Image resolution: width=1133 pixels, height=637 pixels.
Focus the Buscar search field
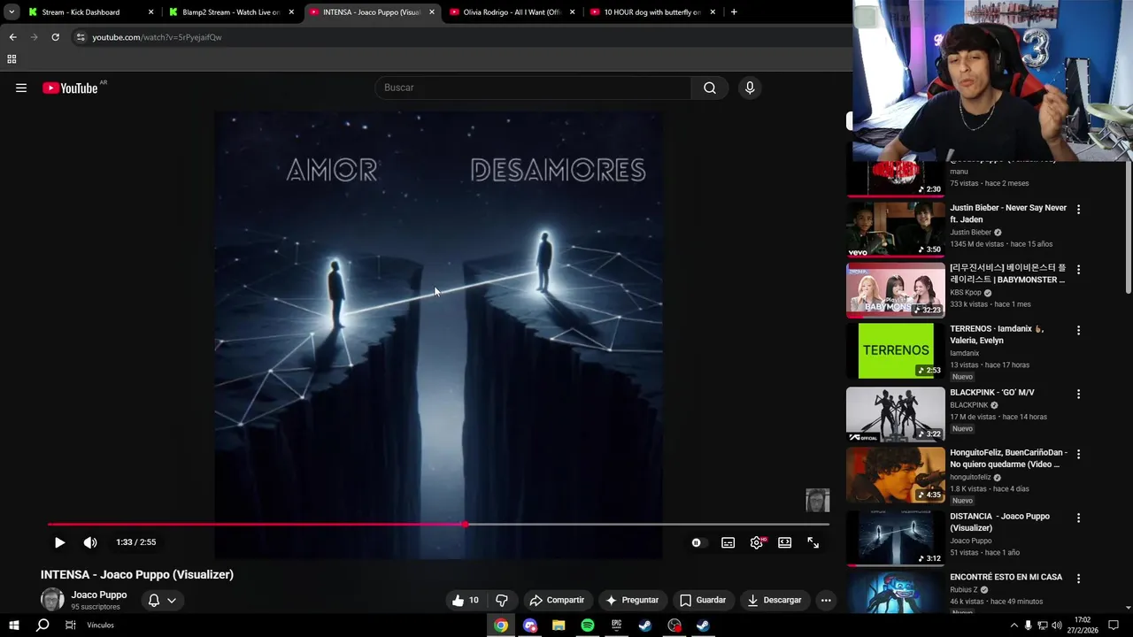coord(533,88)
